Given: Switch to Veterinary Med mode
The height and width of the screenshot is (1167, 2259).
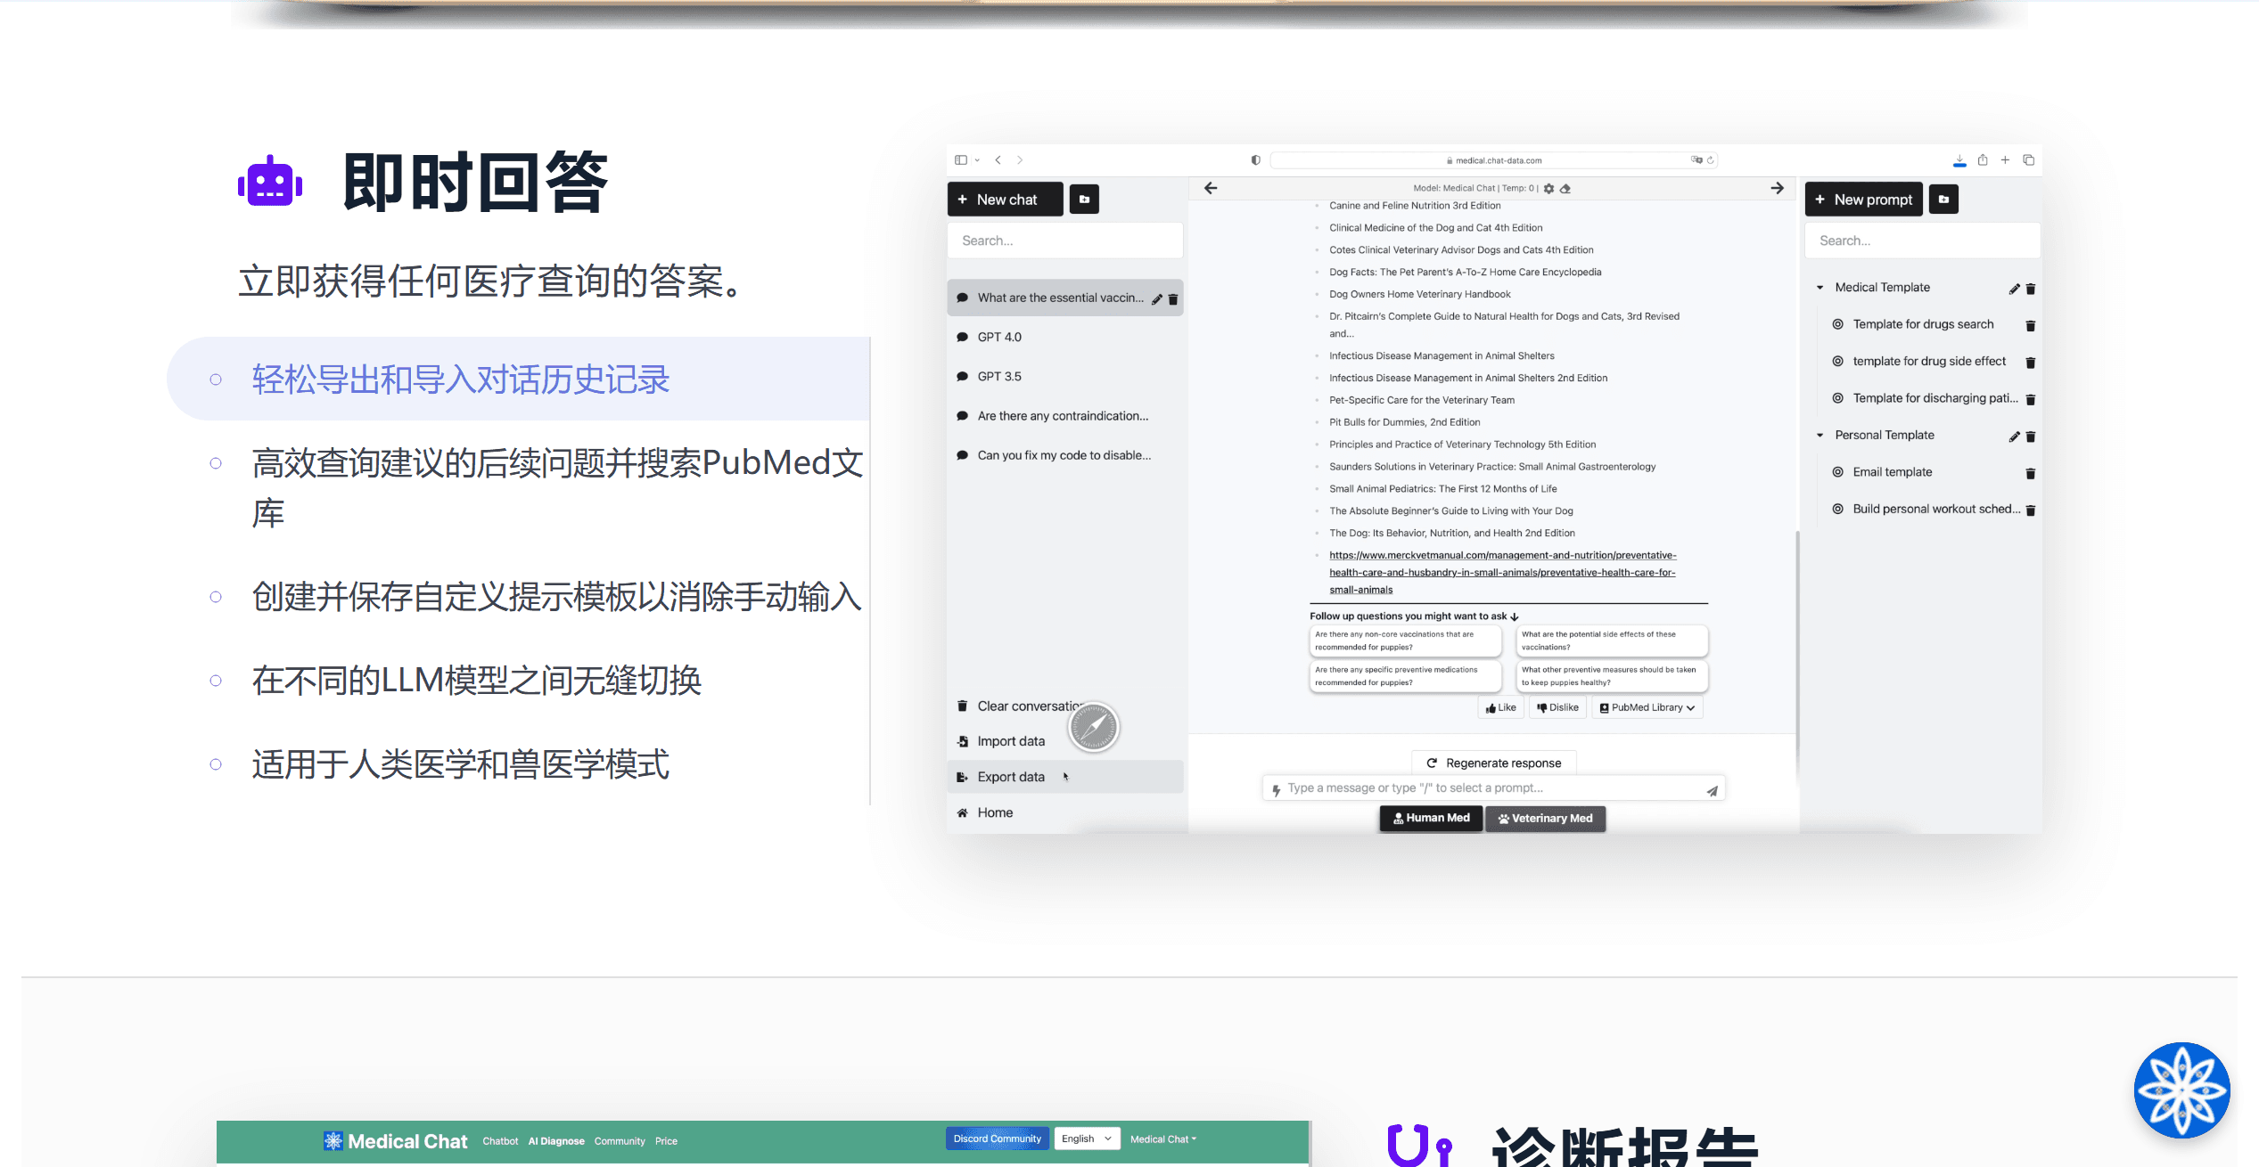Looking at the screenshot, I should [x=1545, y=818].
